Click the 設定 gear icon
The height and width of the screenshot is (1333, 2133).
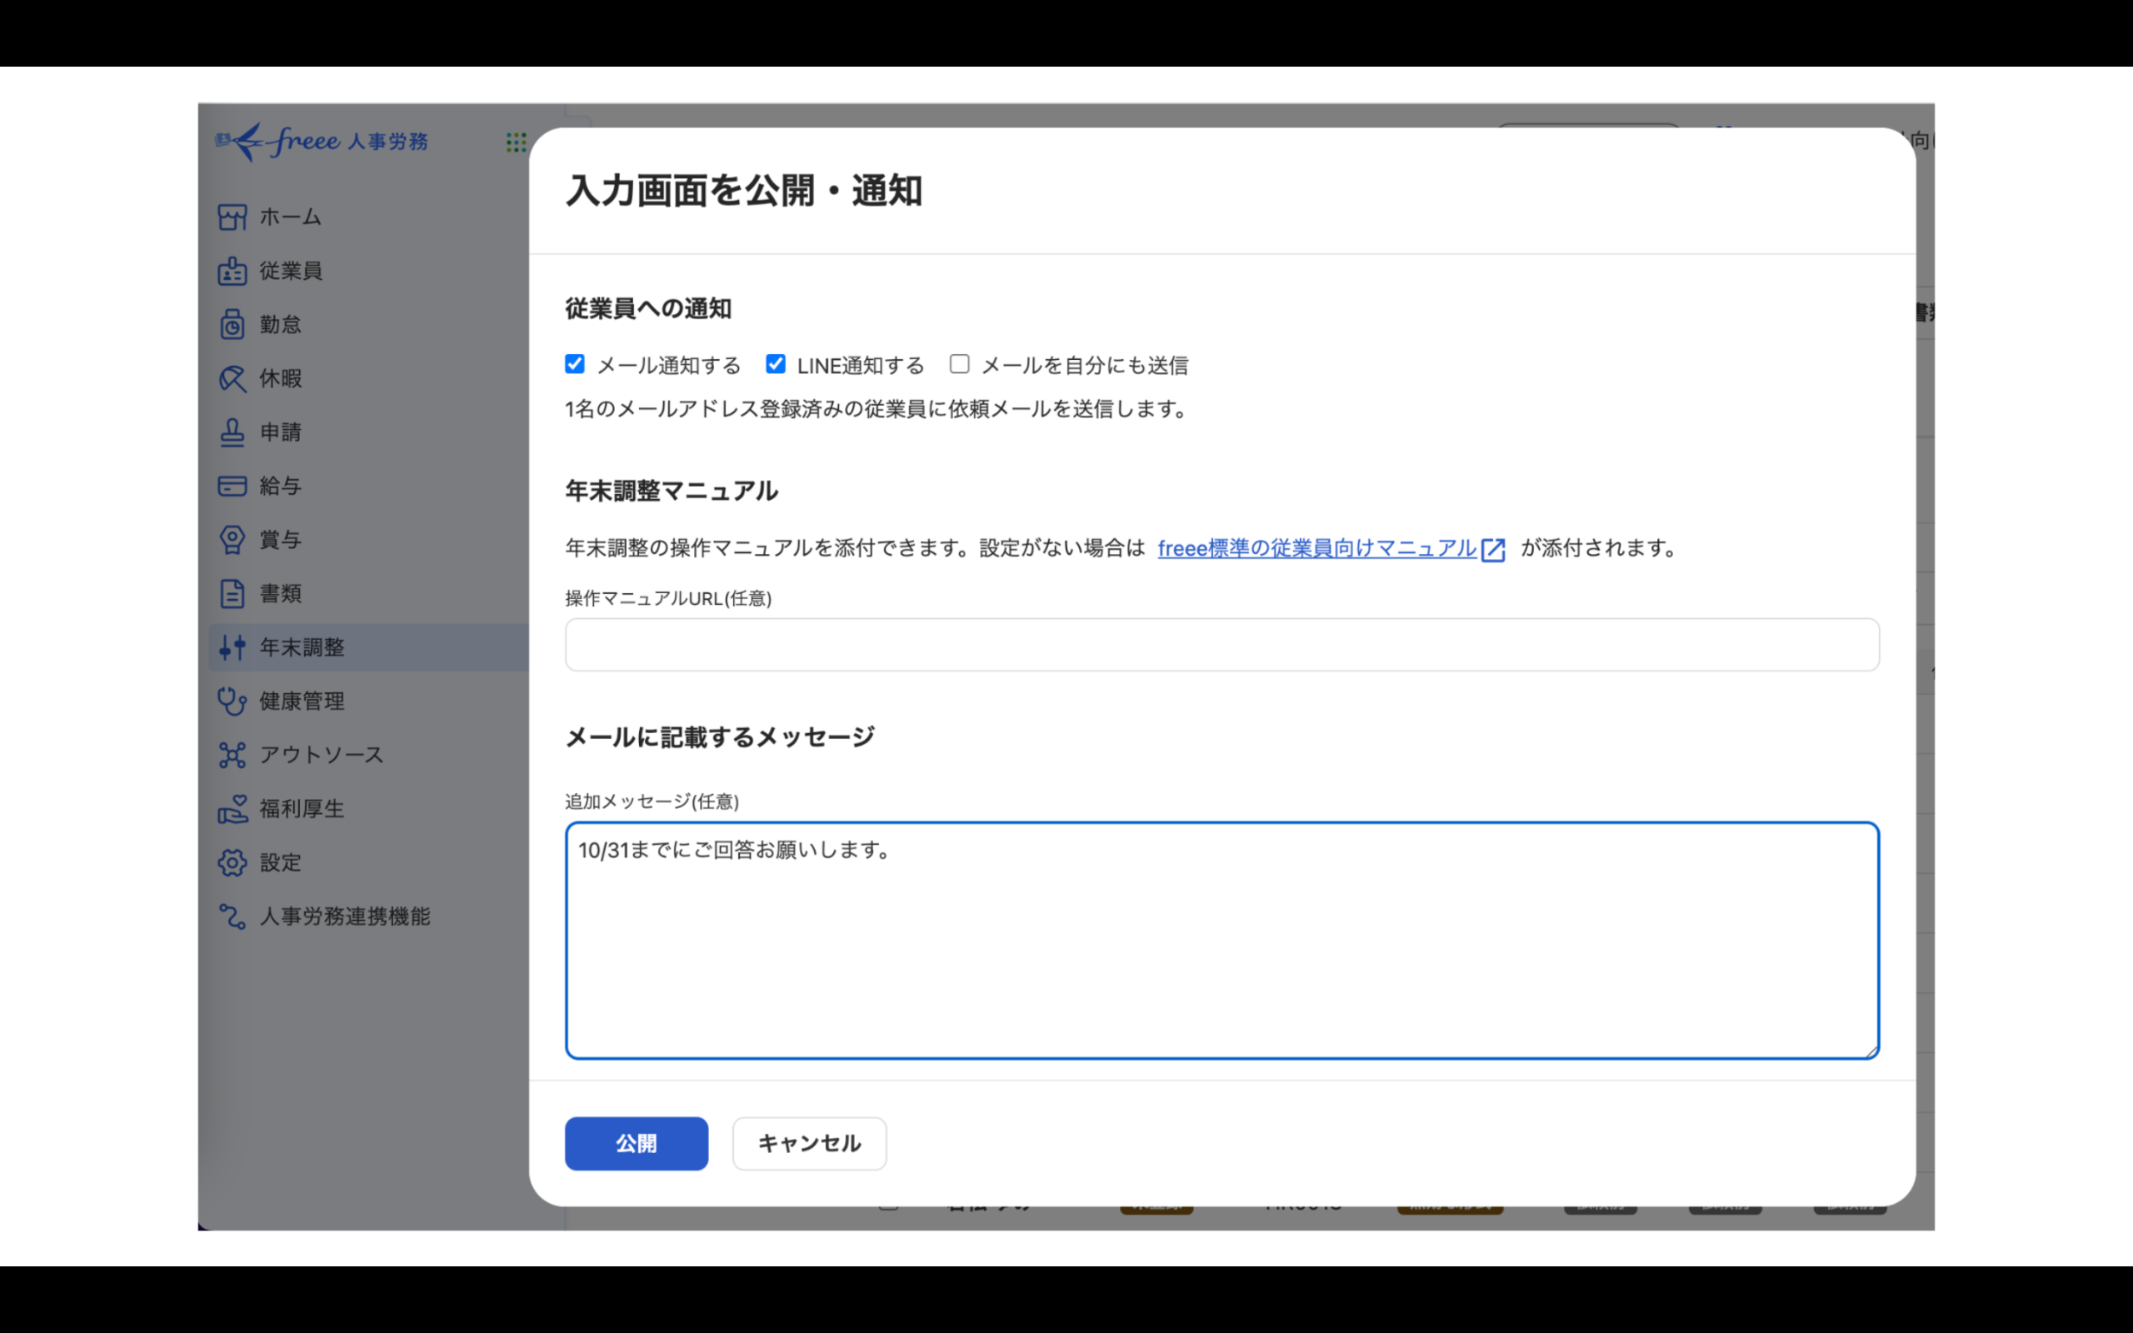[232, 862]
